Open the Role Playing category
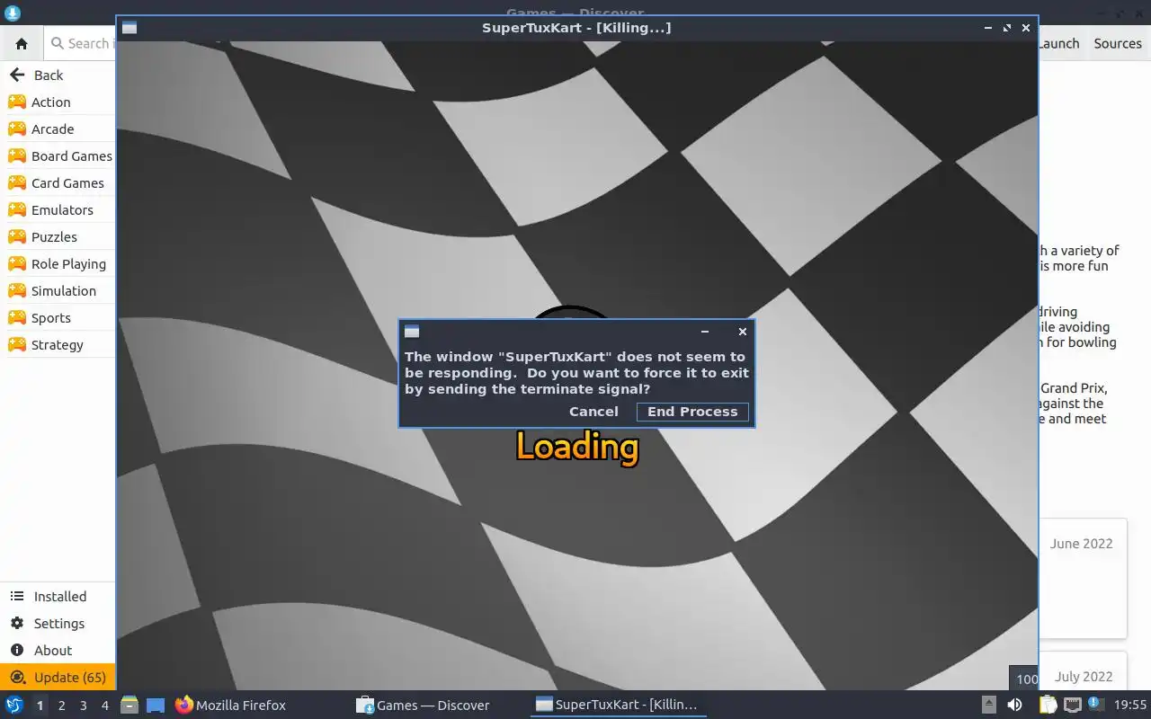 (x=58, y=264)
